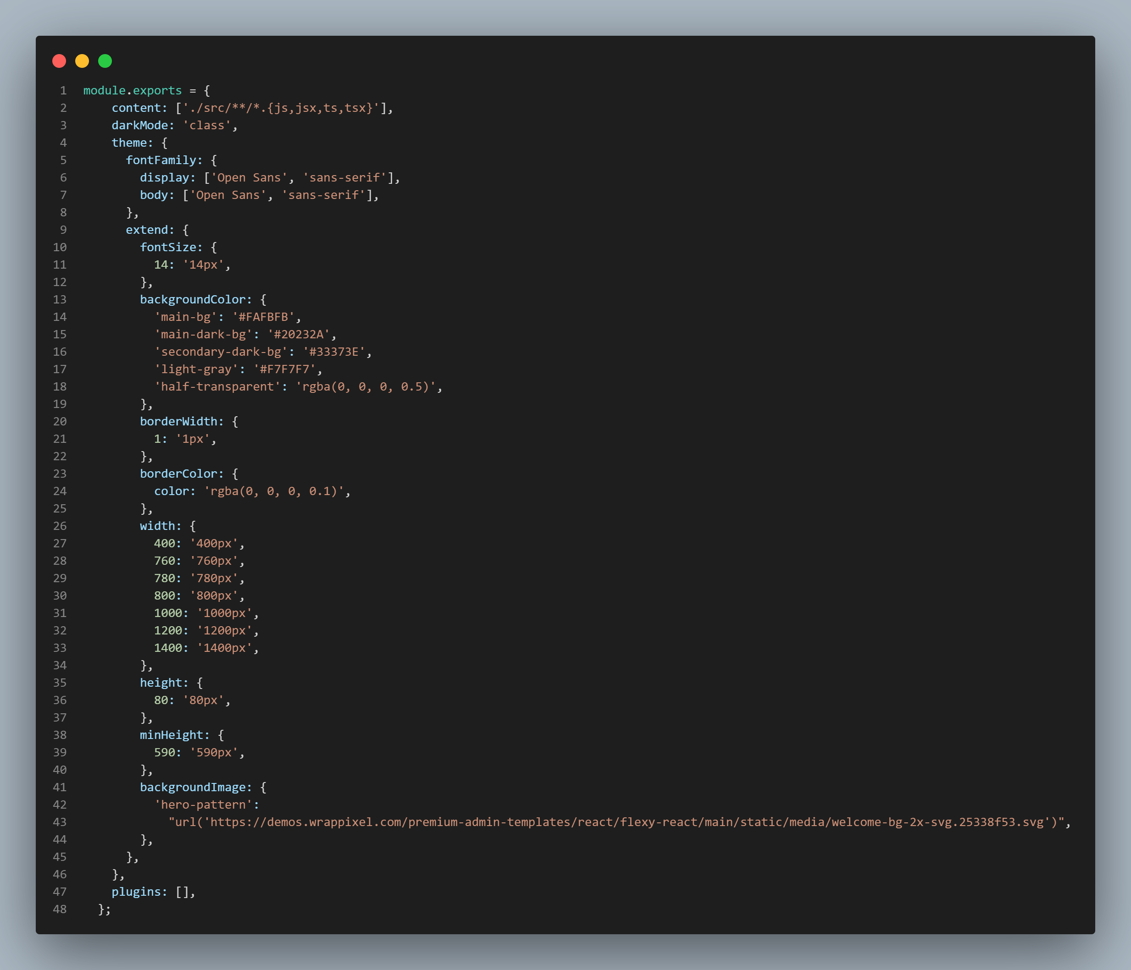Click line number 48 in the gutter
Viewport: 1131px width, 970px height.
coord(59,909)
